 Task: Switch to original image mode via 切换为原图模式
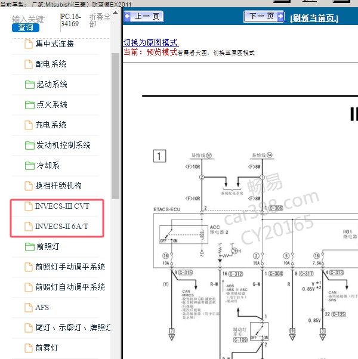(151, 42)
